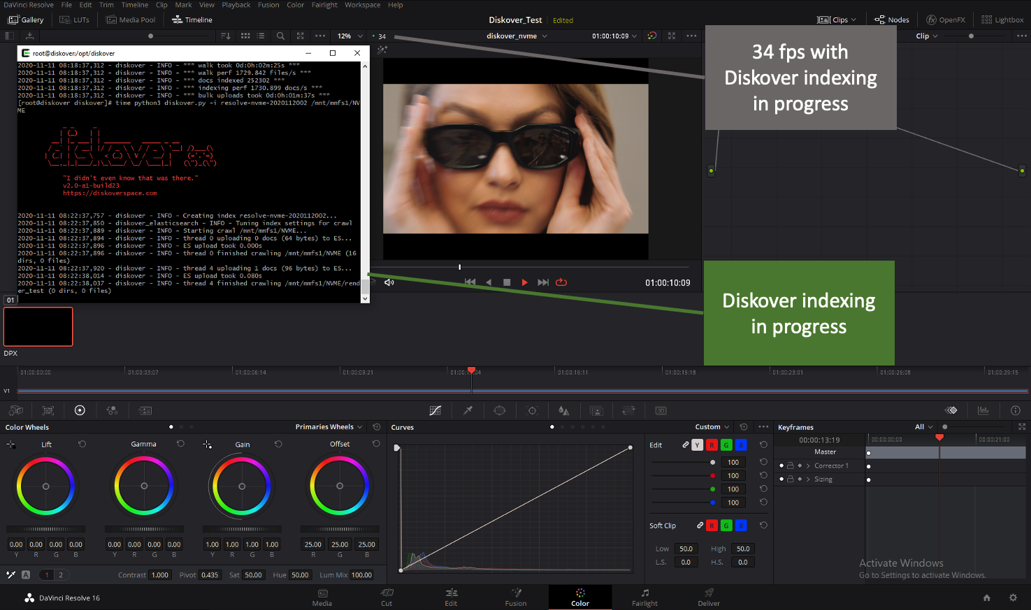Open the viewer zoom 12% dropdown
The image size is (1031, 610).
tap(350, 36)
